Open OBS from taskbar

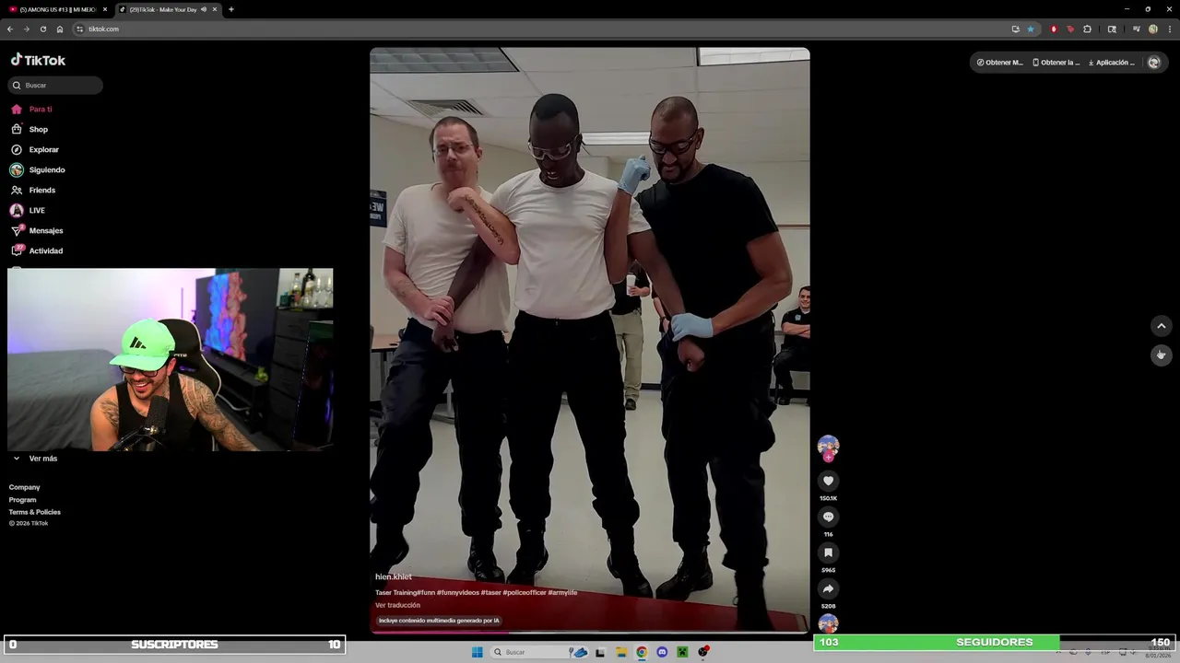point(703,652)
